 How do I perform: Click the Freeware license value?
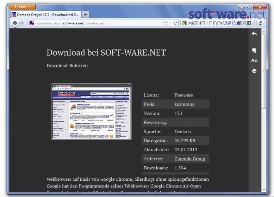tap(184, 95)
